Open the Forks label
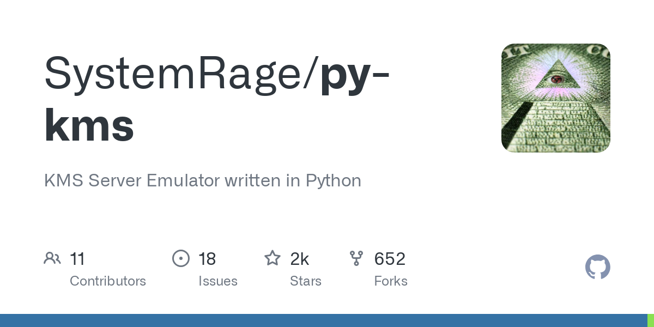 391,281
